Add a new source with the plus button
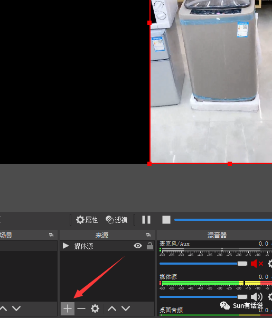Viewport: 272px width, 318px height. (68, 308)
